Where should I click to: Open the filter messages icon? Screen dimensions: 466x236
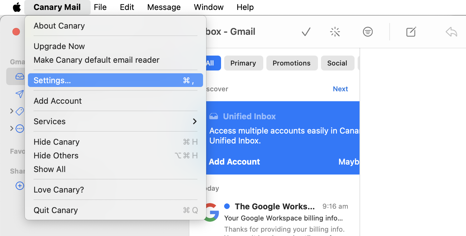point(368,32)
